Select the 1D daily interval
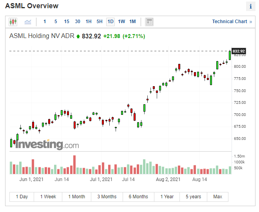 [x=110, y=22]
